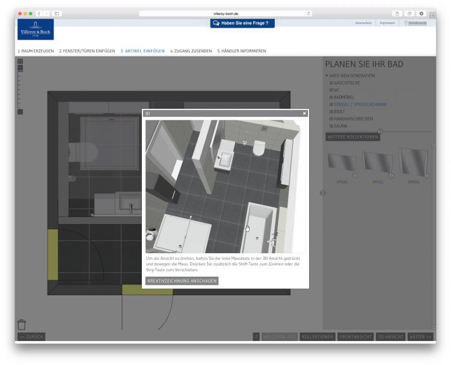The width and height of the screenshot is (451, 365).
Task: Toggle the Kollision Aus button
Action: coord(280,337)
